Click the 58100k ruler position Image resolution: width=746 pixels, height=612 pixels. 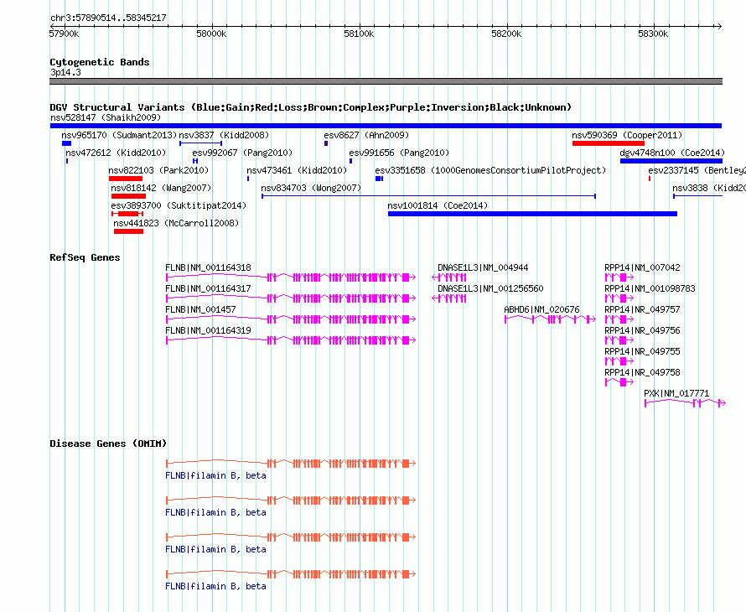click(x=360, y=34)
